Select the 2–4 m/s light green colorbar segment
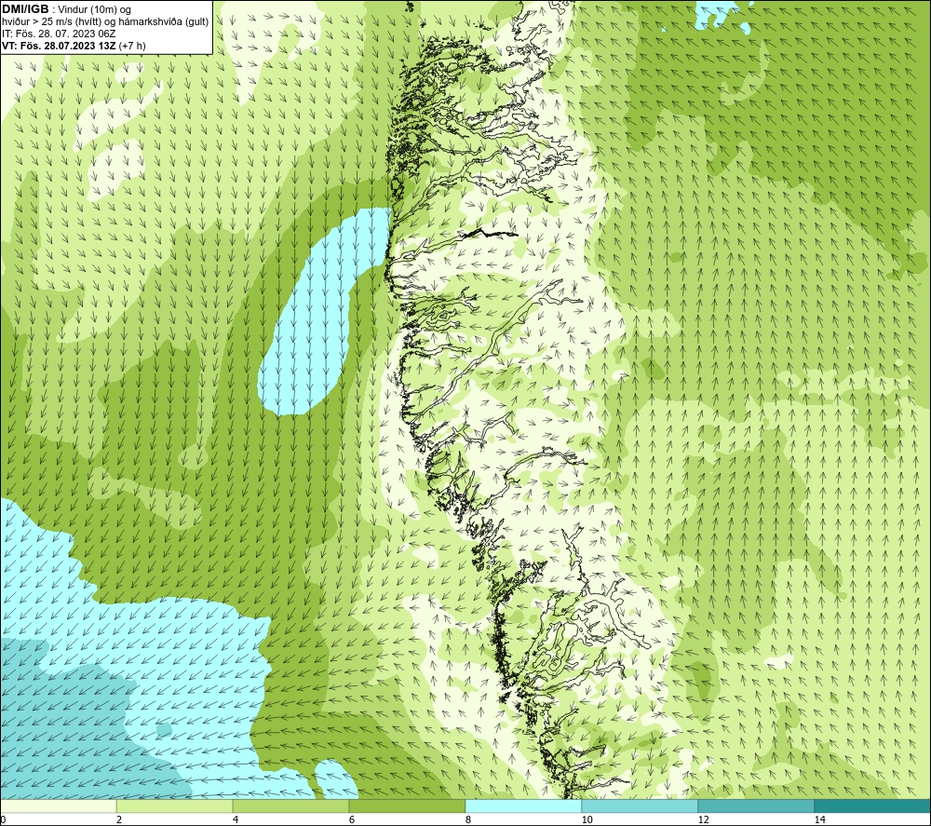This screenshot has height=826, width=931. coord(175,806)
